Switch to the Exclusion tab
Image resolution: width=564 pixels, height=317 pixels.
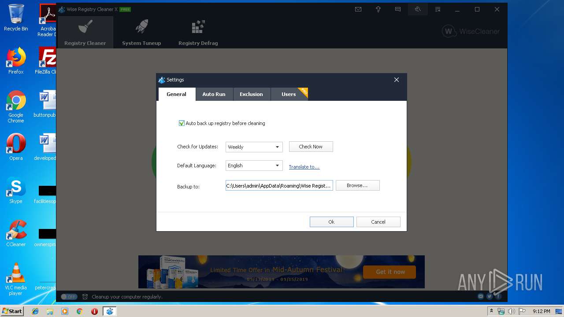pyautogui.click(x=251, y=94)
